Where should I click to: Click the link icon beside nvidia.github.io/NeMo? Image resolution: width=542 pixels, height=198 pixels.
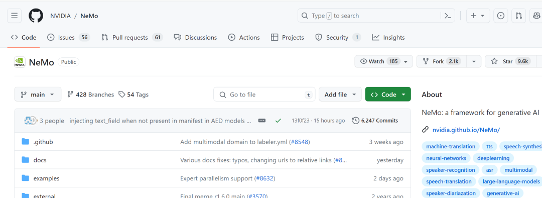[x=426, y=130]
